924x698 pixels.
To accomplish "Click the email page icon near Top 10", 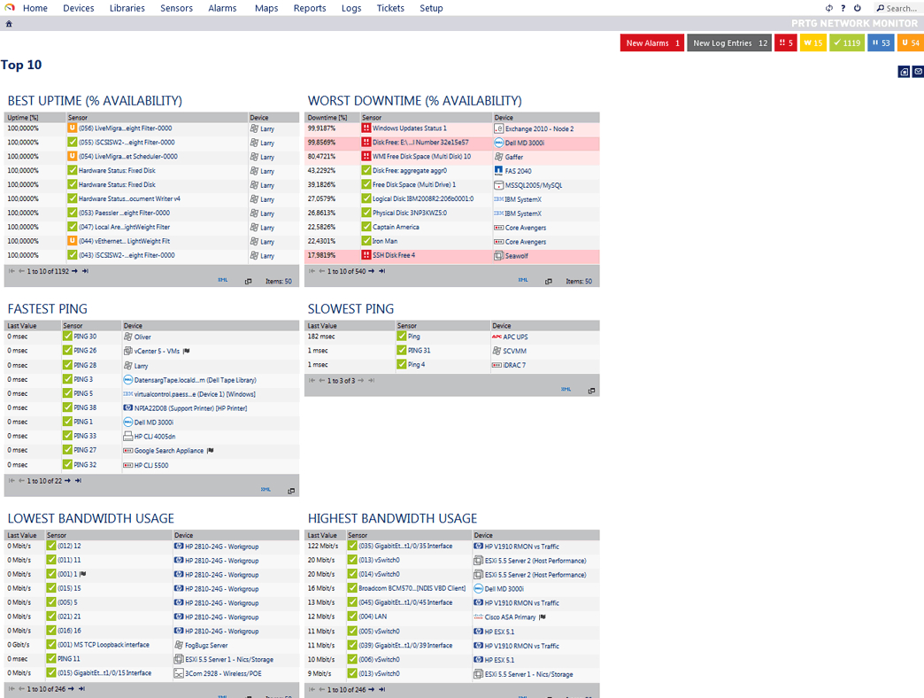I will point(918,72).
